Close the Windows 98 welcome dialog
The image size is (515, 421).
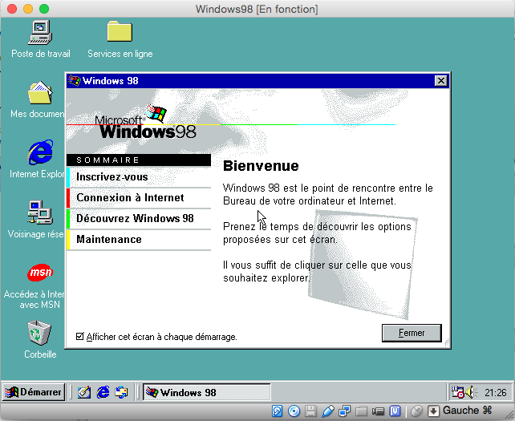pyautogui.click(x=440, y=80)
